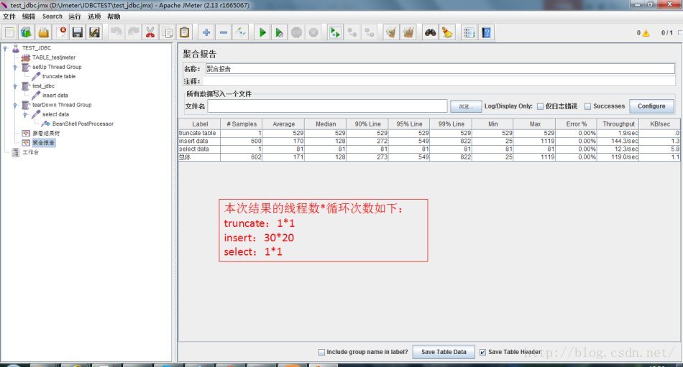Click the 文件名 input field

click(x=327, y=106)
